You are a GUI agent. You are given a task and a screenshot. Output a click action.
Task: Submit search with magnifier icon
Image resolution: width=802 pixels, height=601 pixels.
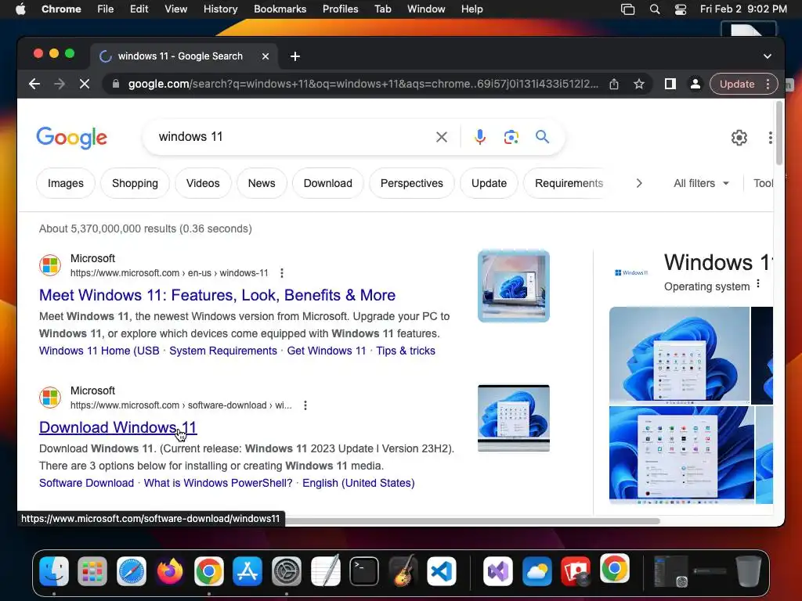pos(542,136)
